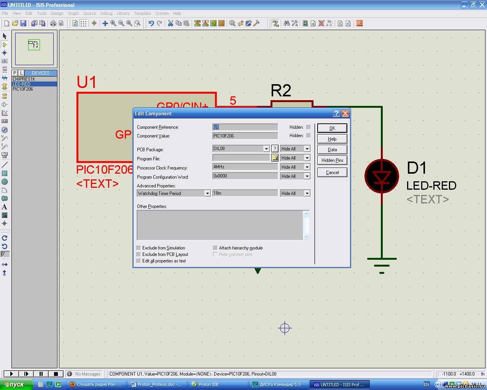Viewport: 487px width, 390px height.
Task: Click the Component Reference field
Action: (x=245, y=127)
